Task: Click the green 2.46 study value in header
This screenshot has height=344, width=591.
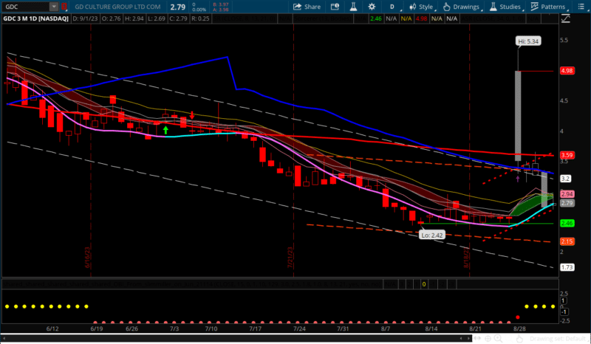Action: point(376,18)
